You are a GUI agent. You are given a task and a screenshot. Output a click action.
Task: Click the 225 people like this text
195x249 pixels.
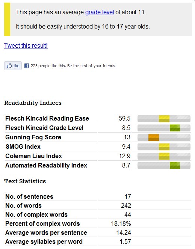(x=74, y=66)
